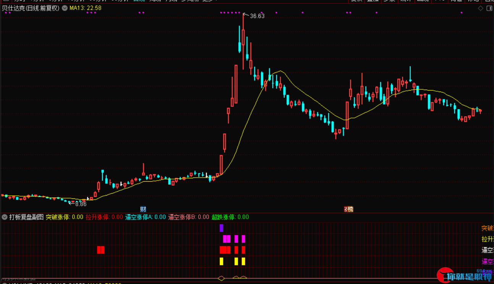Toggle the side panel icon at chart top-right

point(489,8)
